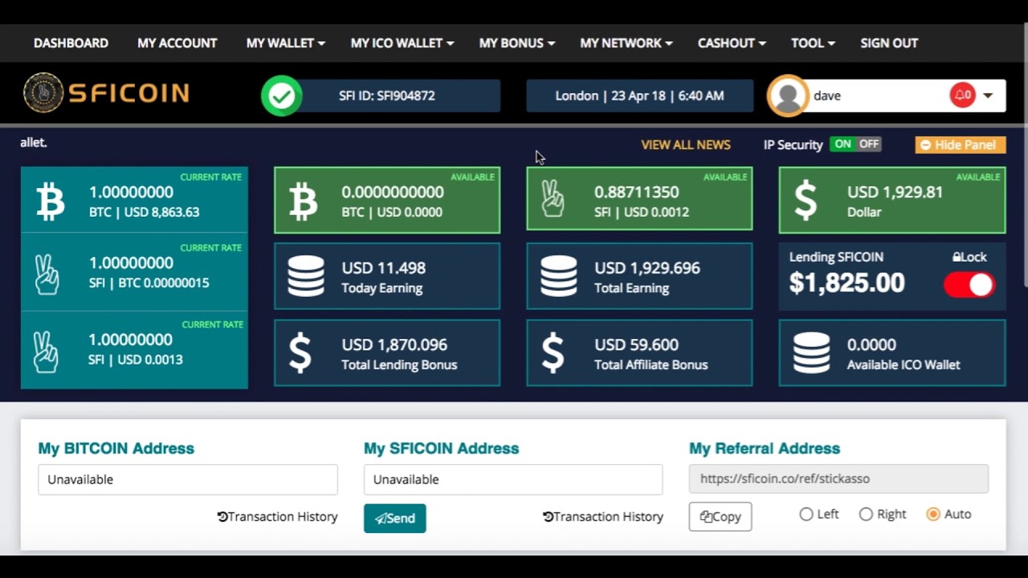Click coin stack icon in Today Earning card
The image size is (1028, 578).
click(306, 277)
